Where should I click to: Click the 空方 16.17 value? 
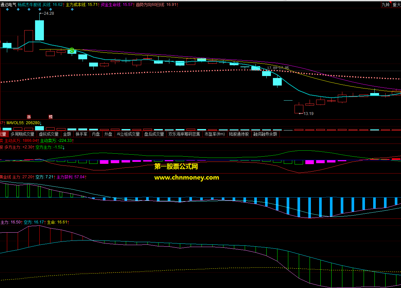35,222
